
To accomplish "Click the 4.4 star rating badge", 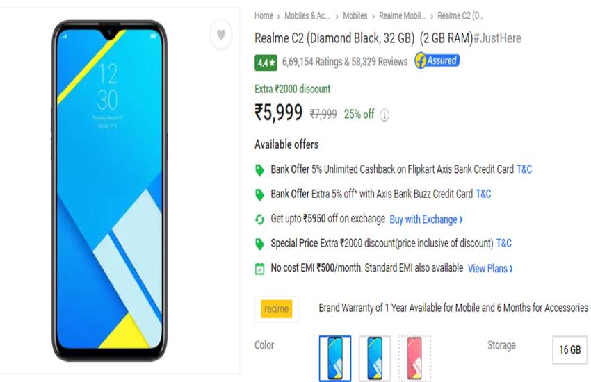I will tap(266, 63).
